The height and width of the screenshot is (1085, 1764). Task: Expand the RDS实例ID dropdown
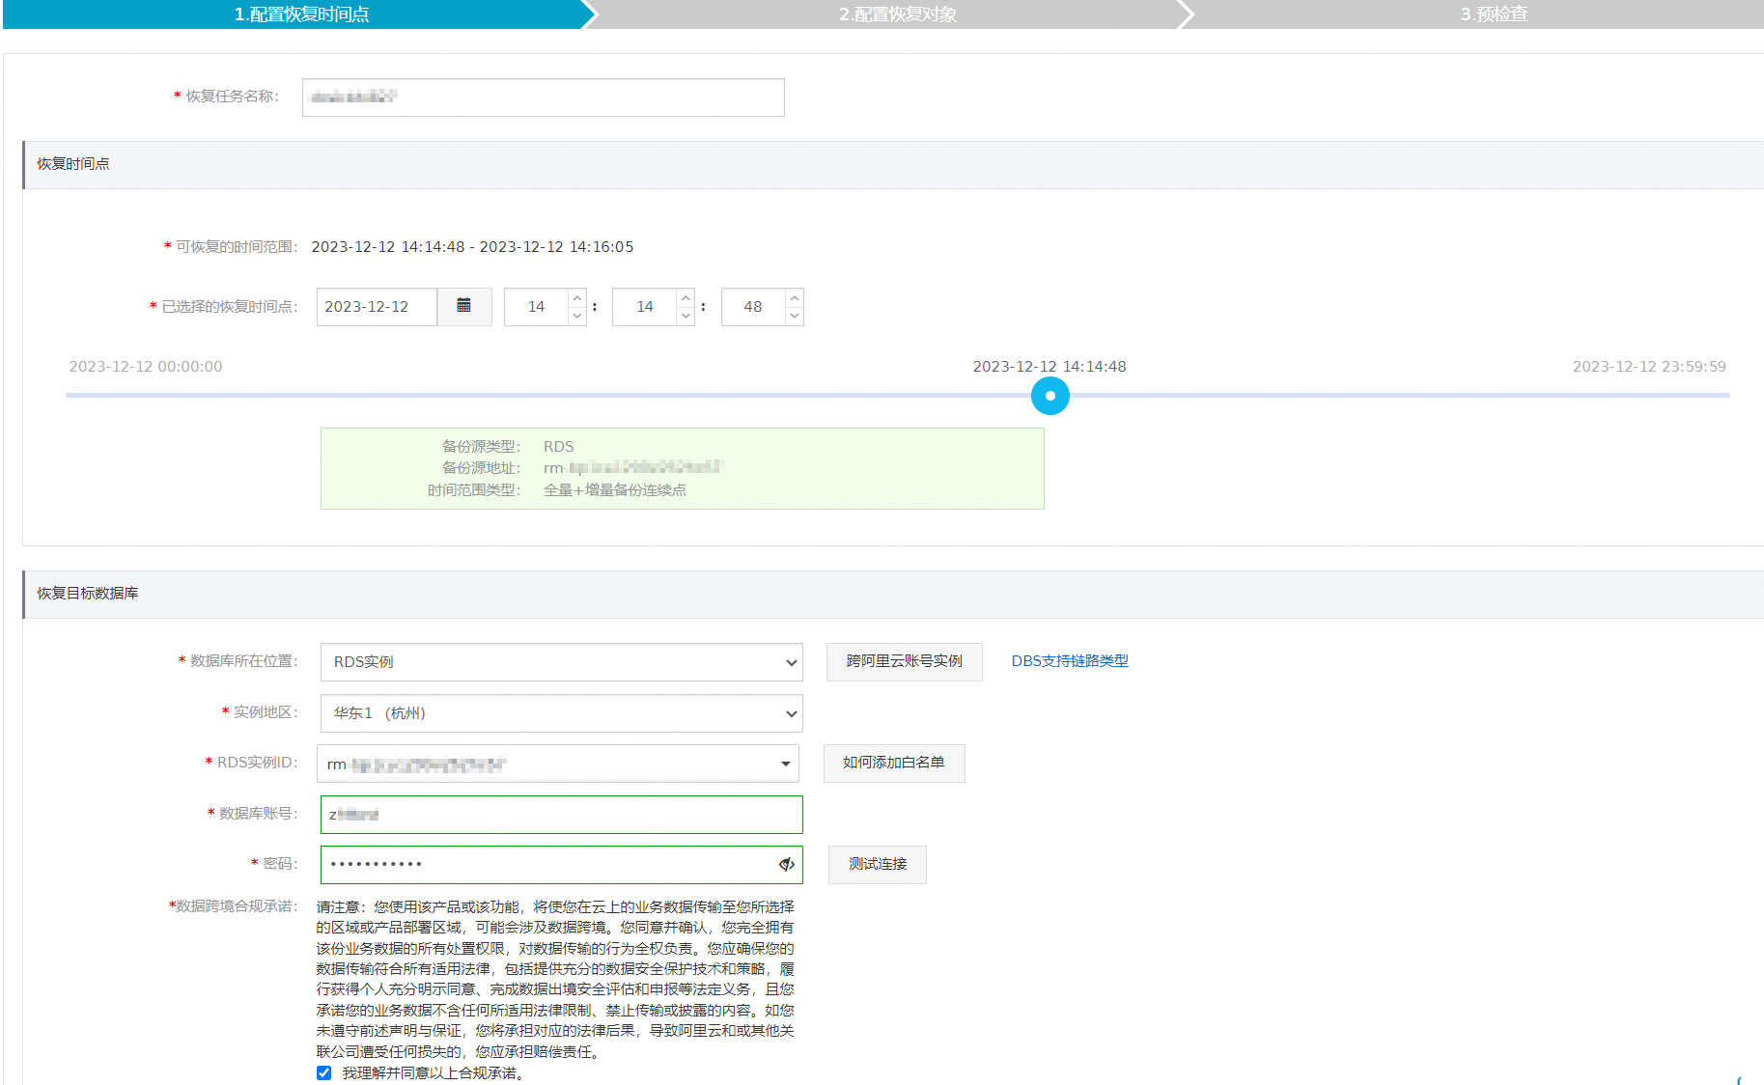[x=559, y=764]
